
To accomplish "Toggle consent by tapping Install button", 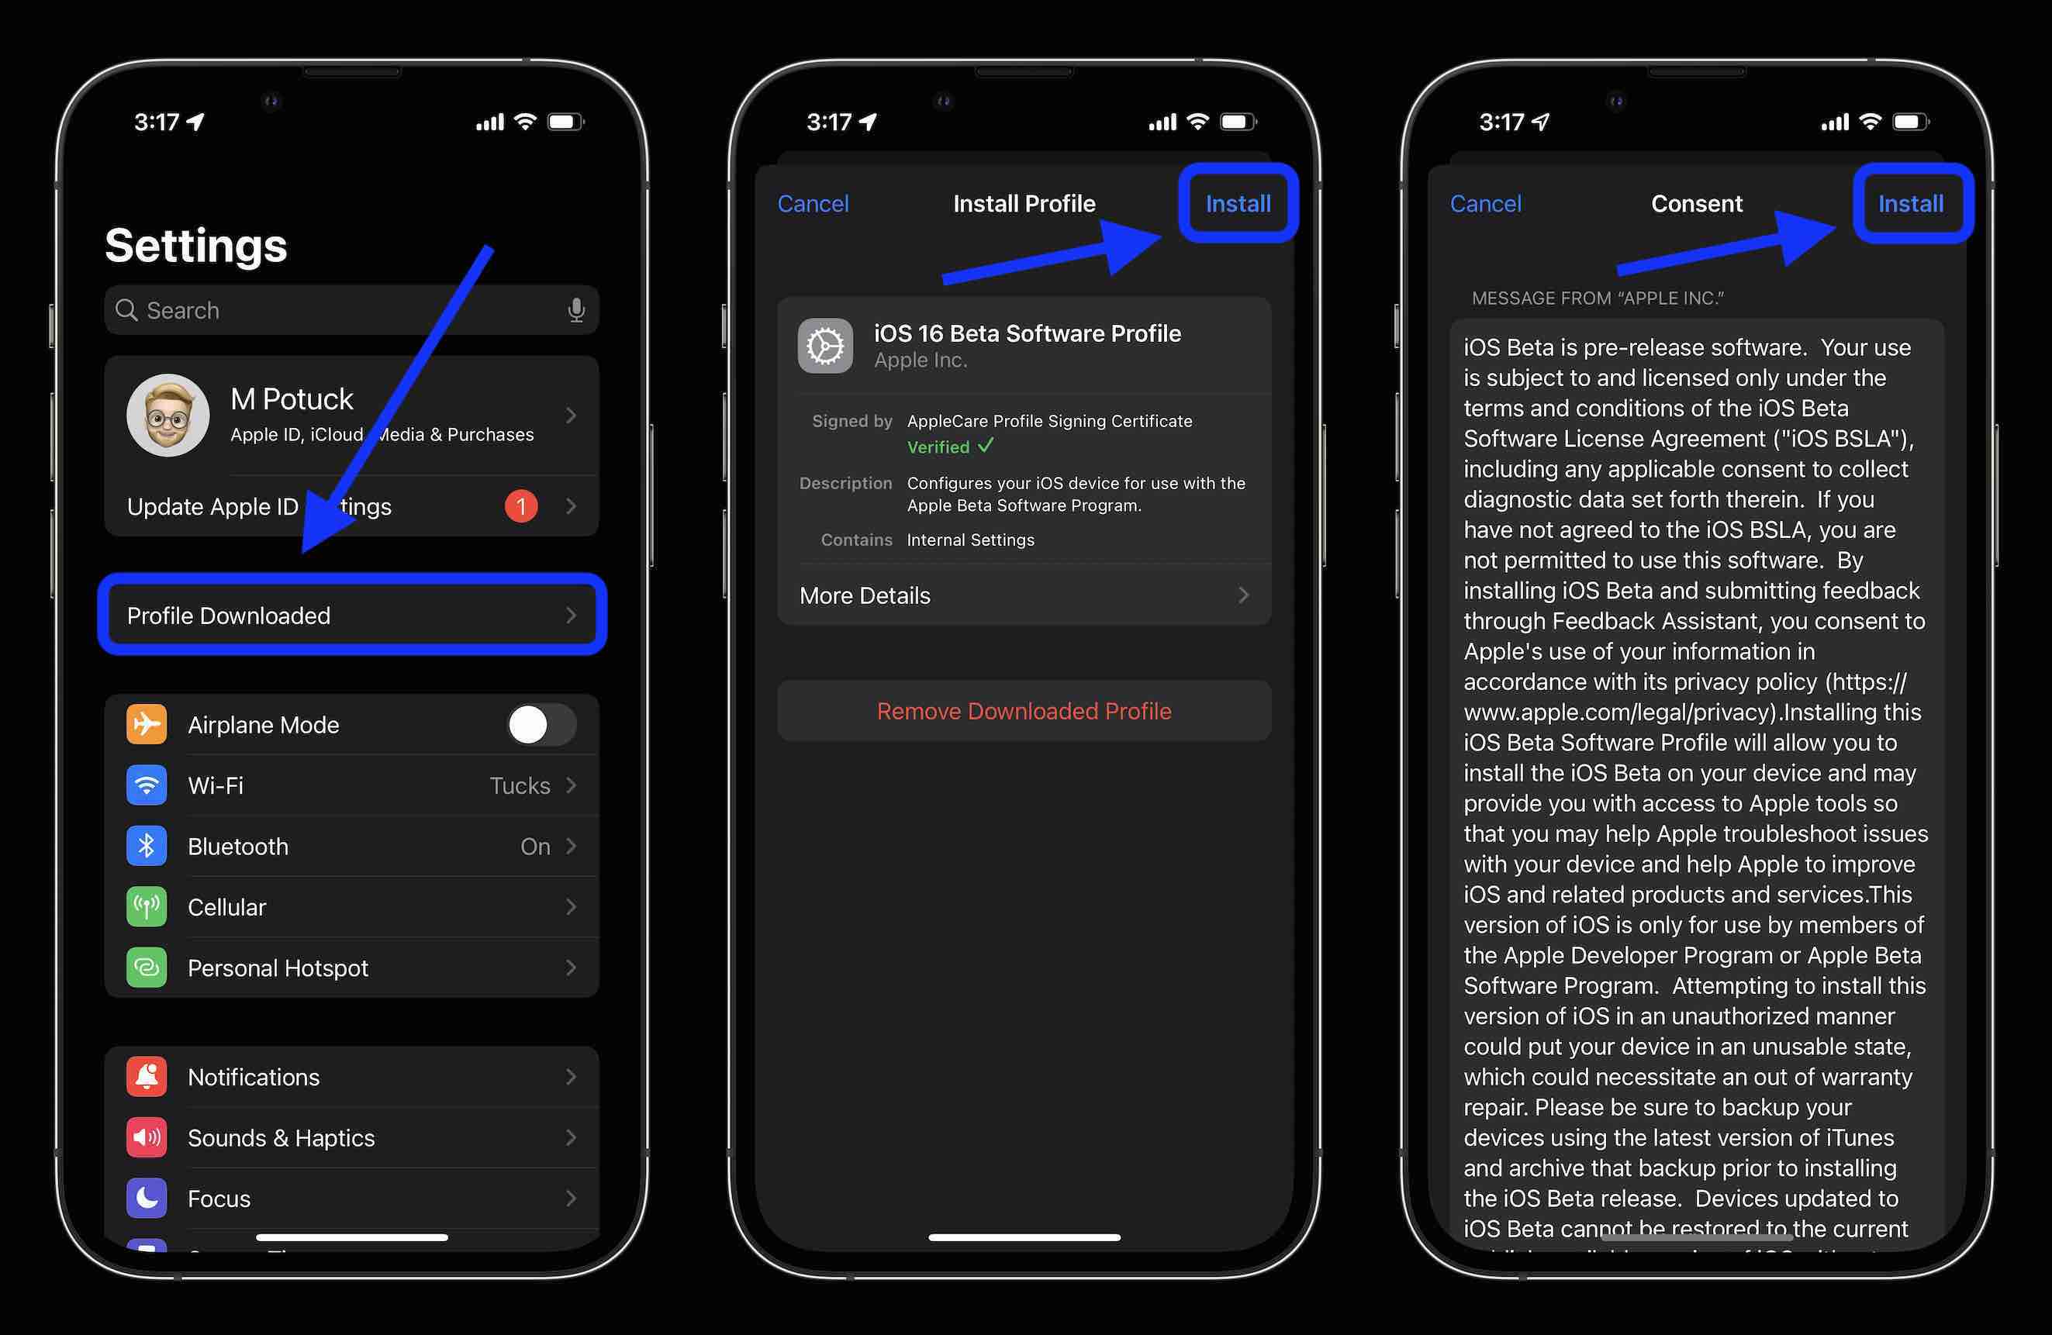I will (x=1912, y=202).
